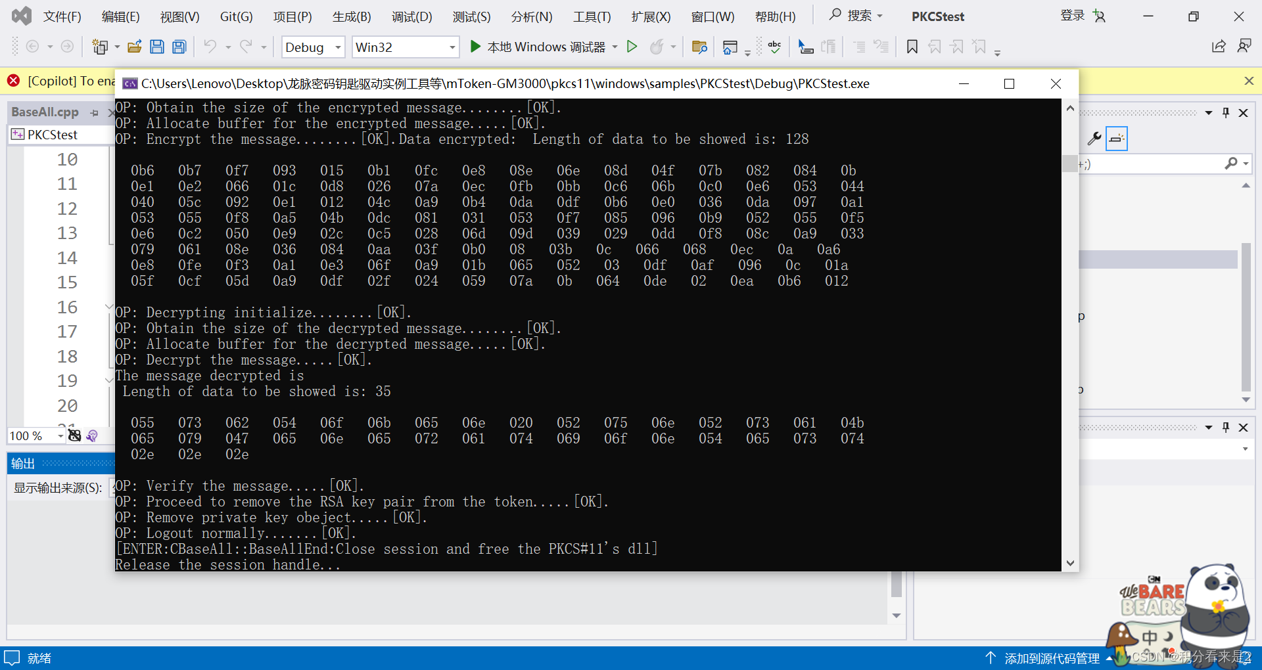Go to the previous bookmark icon
The image size is (1262, 670).
coord(935,47)
